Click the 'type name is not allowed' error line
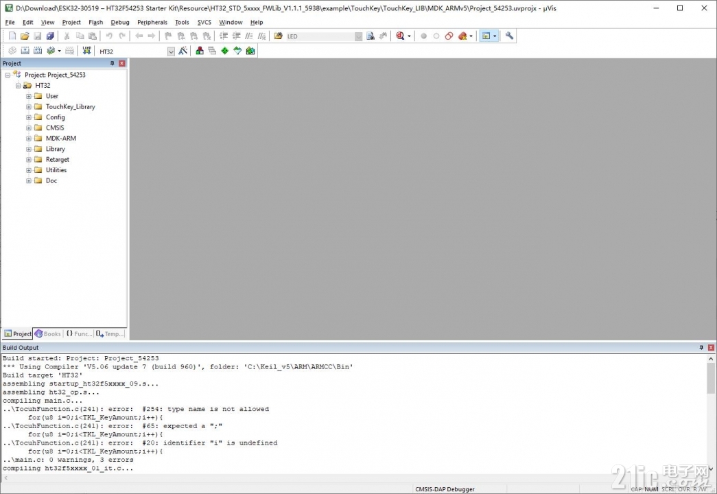The width and height of the screenshot is (717, 494). tap(136, 409)
